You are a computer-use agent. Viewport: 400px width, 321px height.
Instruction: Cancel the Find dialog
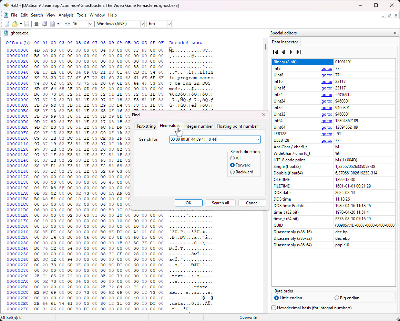[252, 203]
